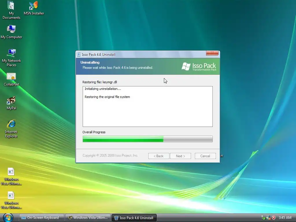Select the MyPal raccoon icon

pyautogui.click(x=11, y=103)
